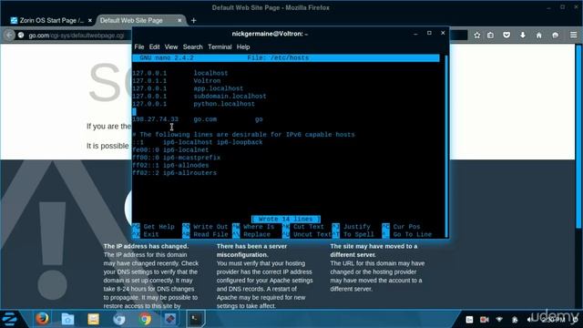Close the Default Web Site Page tab
The height and width of the screenshot is (328, 583).
[179, 20]
